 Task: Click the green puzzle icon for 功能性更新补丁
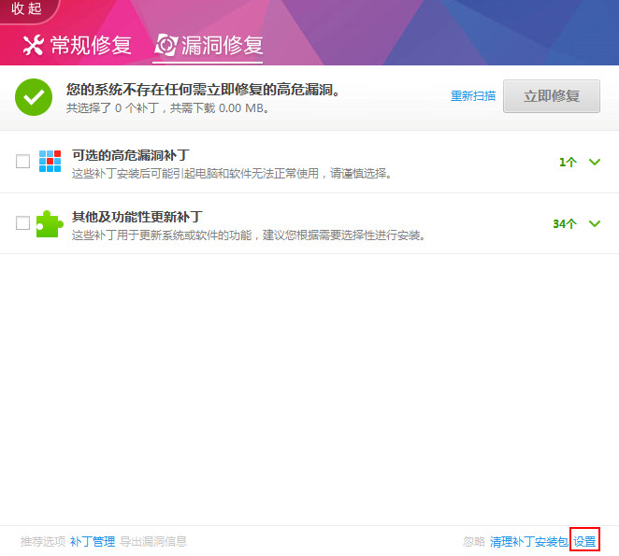[50, 223]
